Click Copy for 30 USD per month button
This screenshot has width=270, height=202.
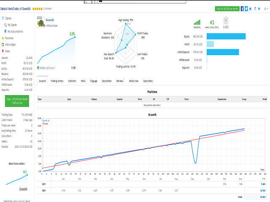pos(227,8)
